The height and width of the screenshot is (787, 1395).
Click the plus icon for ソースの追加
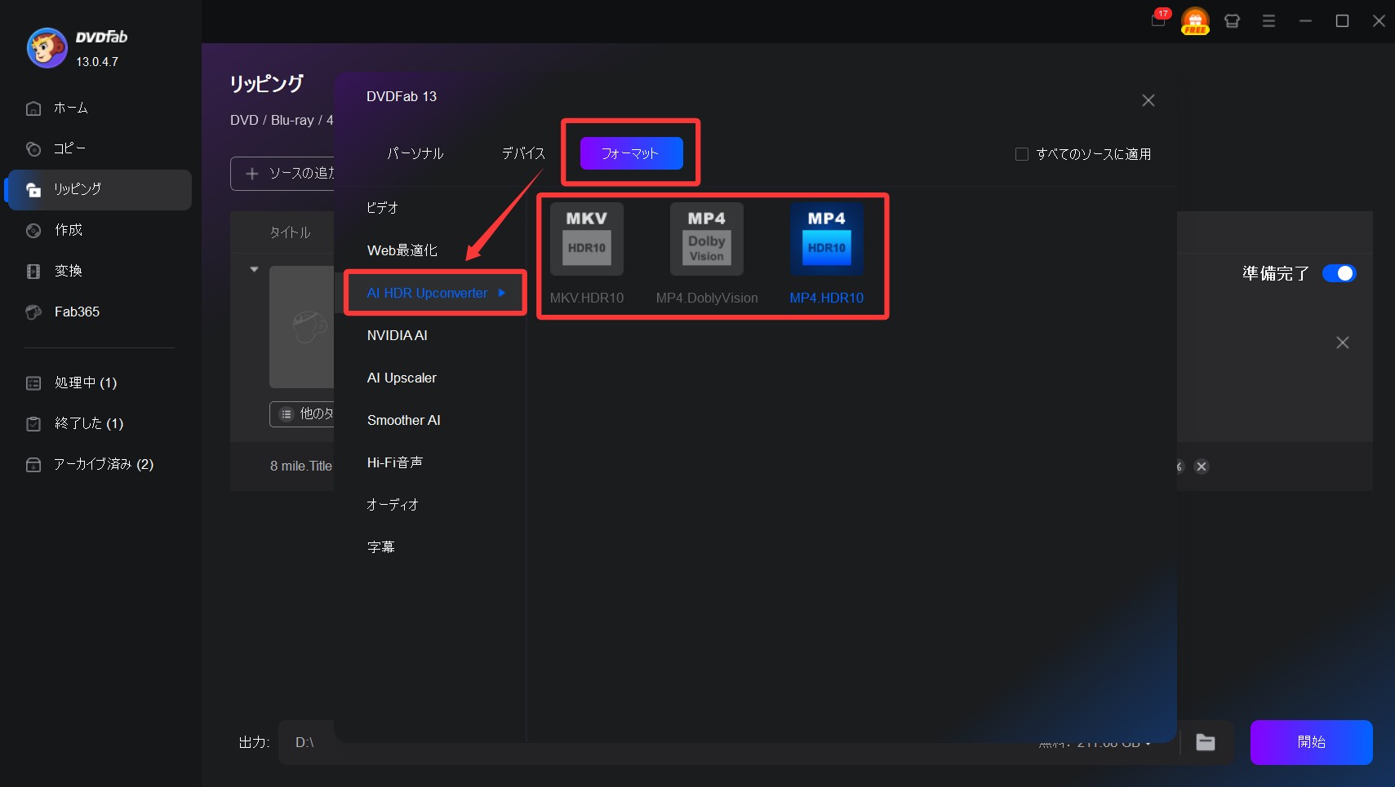click(x=252, y=174)
